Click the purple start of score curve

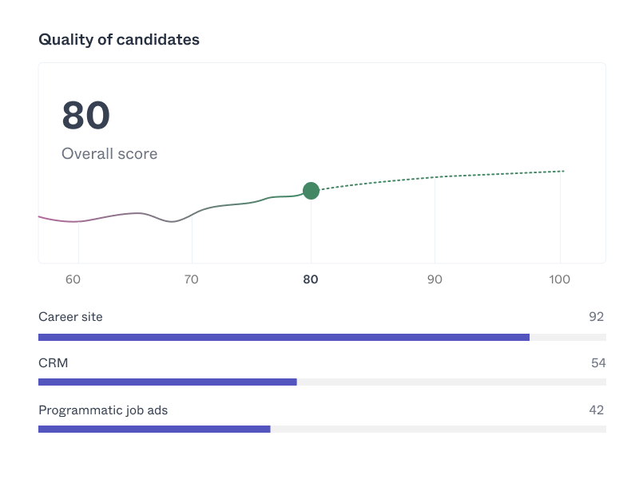45,217
